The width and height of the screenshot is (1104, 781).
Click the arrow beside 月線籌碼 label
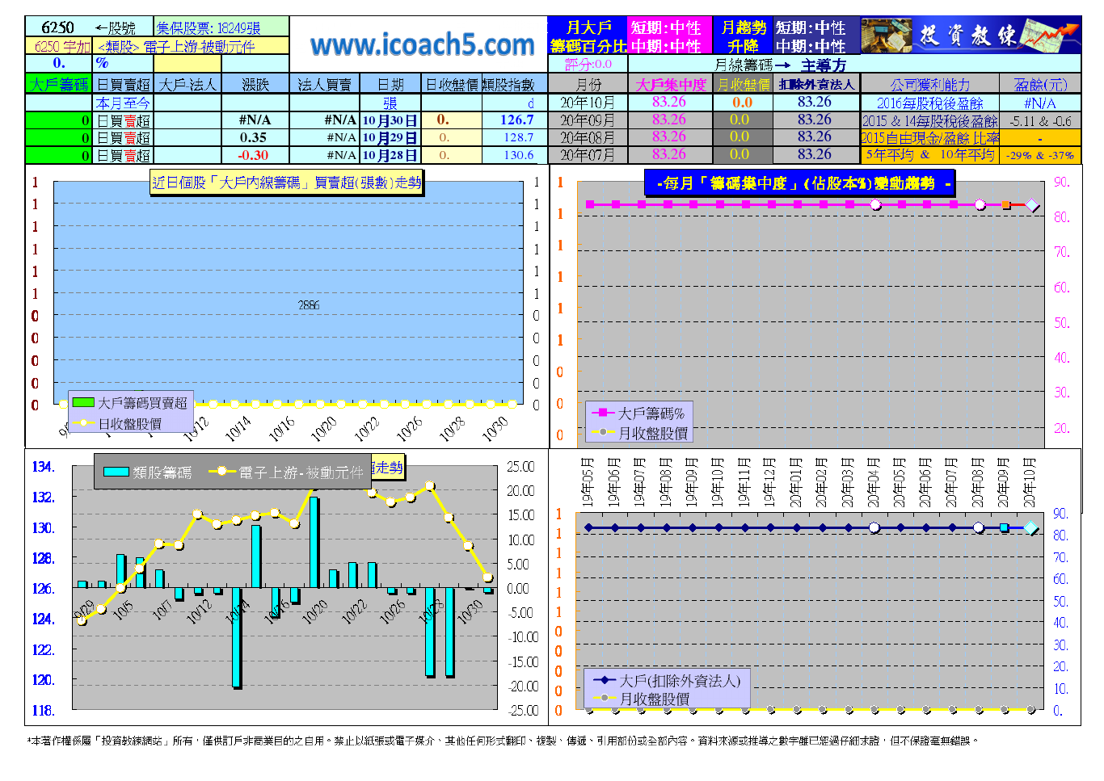[782, 65]
